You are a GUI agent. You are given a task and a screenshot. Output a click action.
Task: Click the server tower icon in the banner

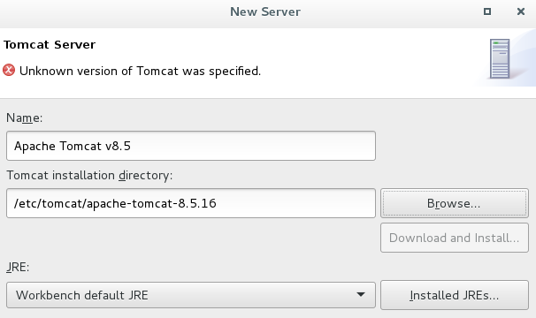coord(500,59)
